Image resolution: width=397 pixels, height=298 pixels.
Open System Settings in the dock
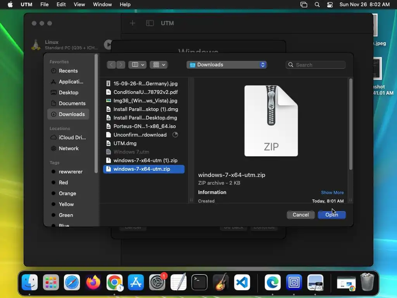[157, 282]
